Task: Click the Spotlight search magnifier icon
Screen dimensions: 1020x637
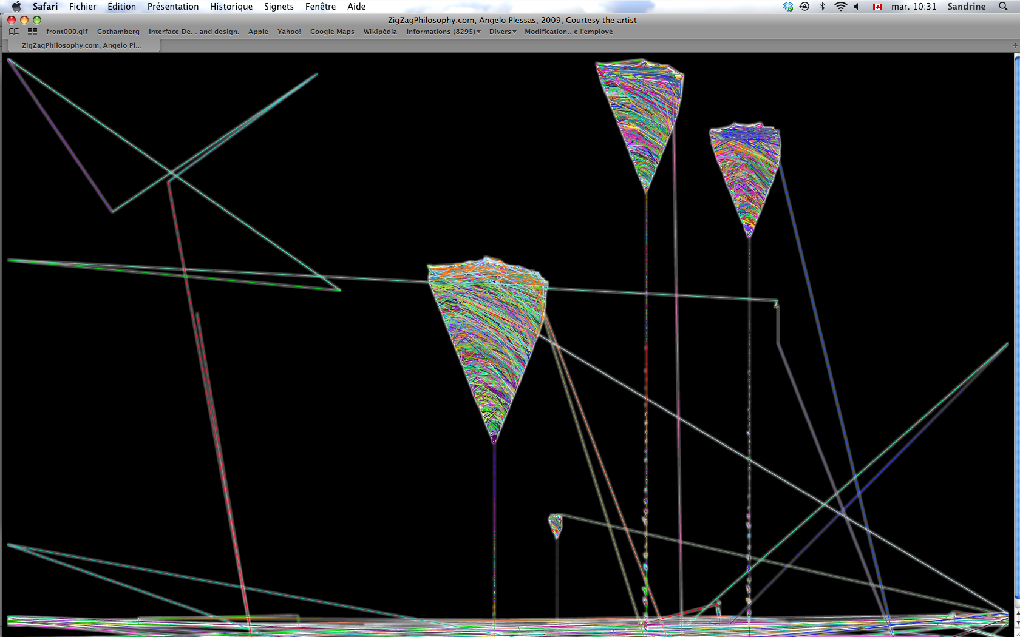Action: pos(1003,7)
